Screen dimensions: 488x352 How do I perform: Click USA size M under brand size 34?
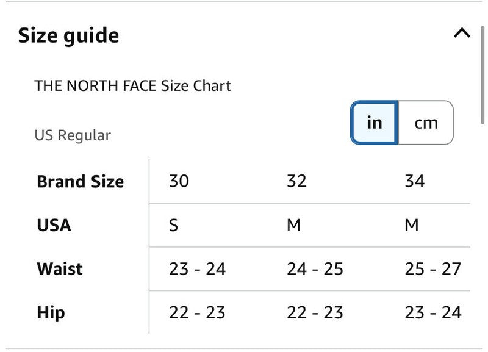(x=412, y=225)
